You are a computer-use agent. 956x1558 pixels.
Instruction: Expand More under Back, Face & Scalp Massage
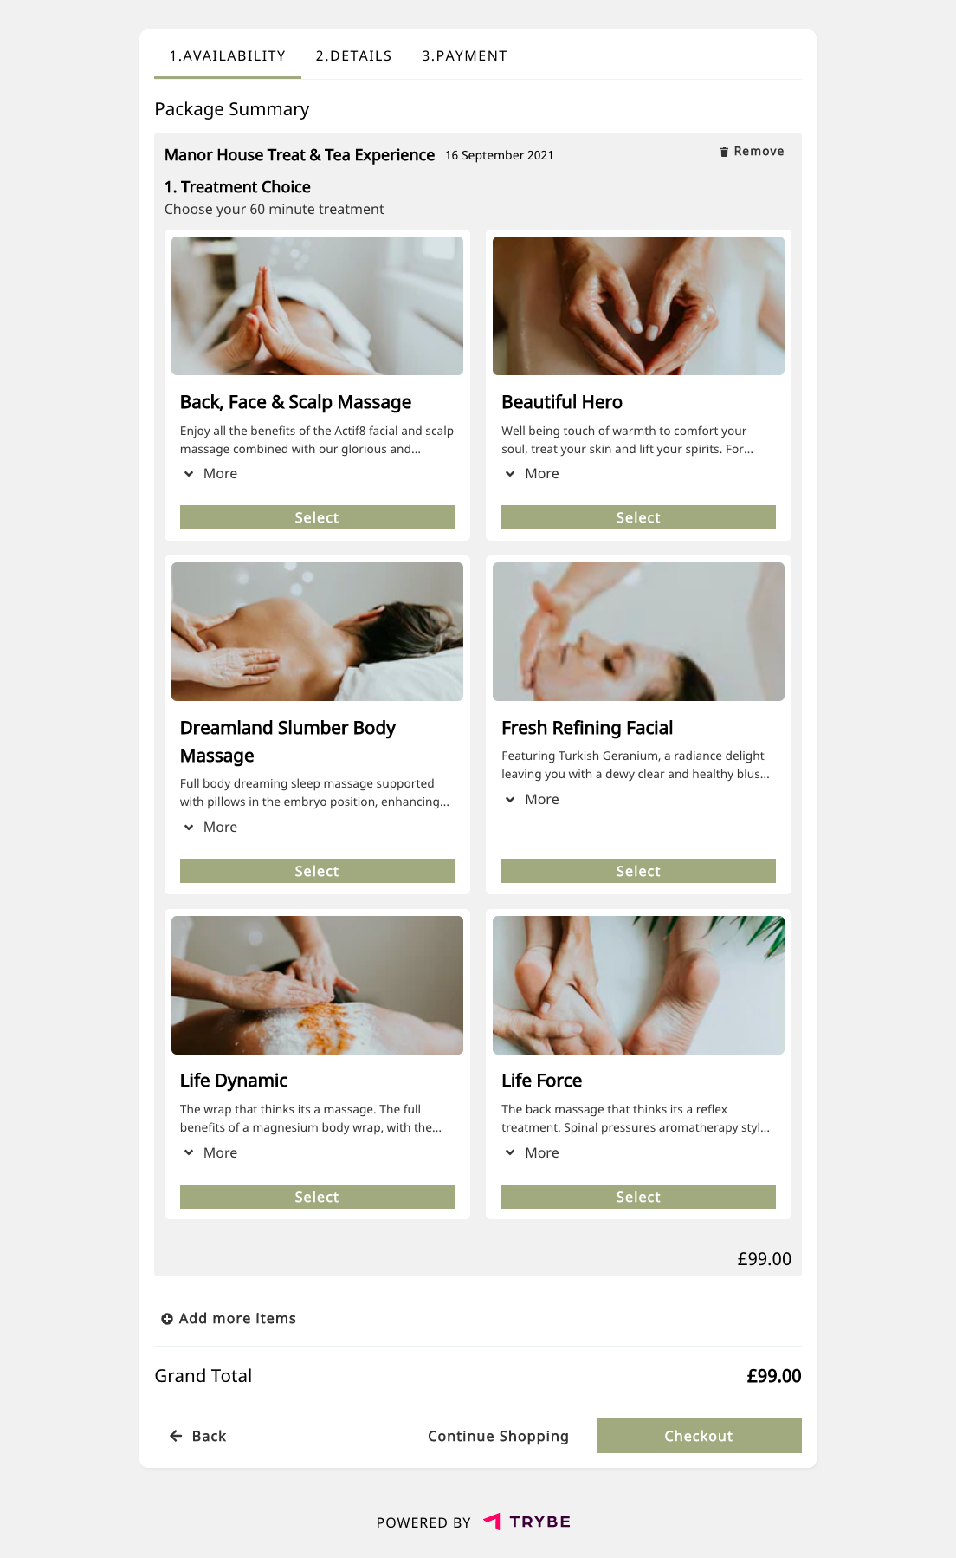210,474
